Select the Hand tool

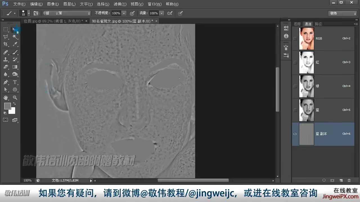point(6,98)
